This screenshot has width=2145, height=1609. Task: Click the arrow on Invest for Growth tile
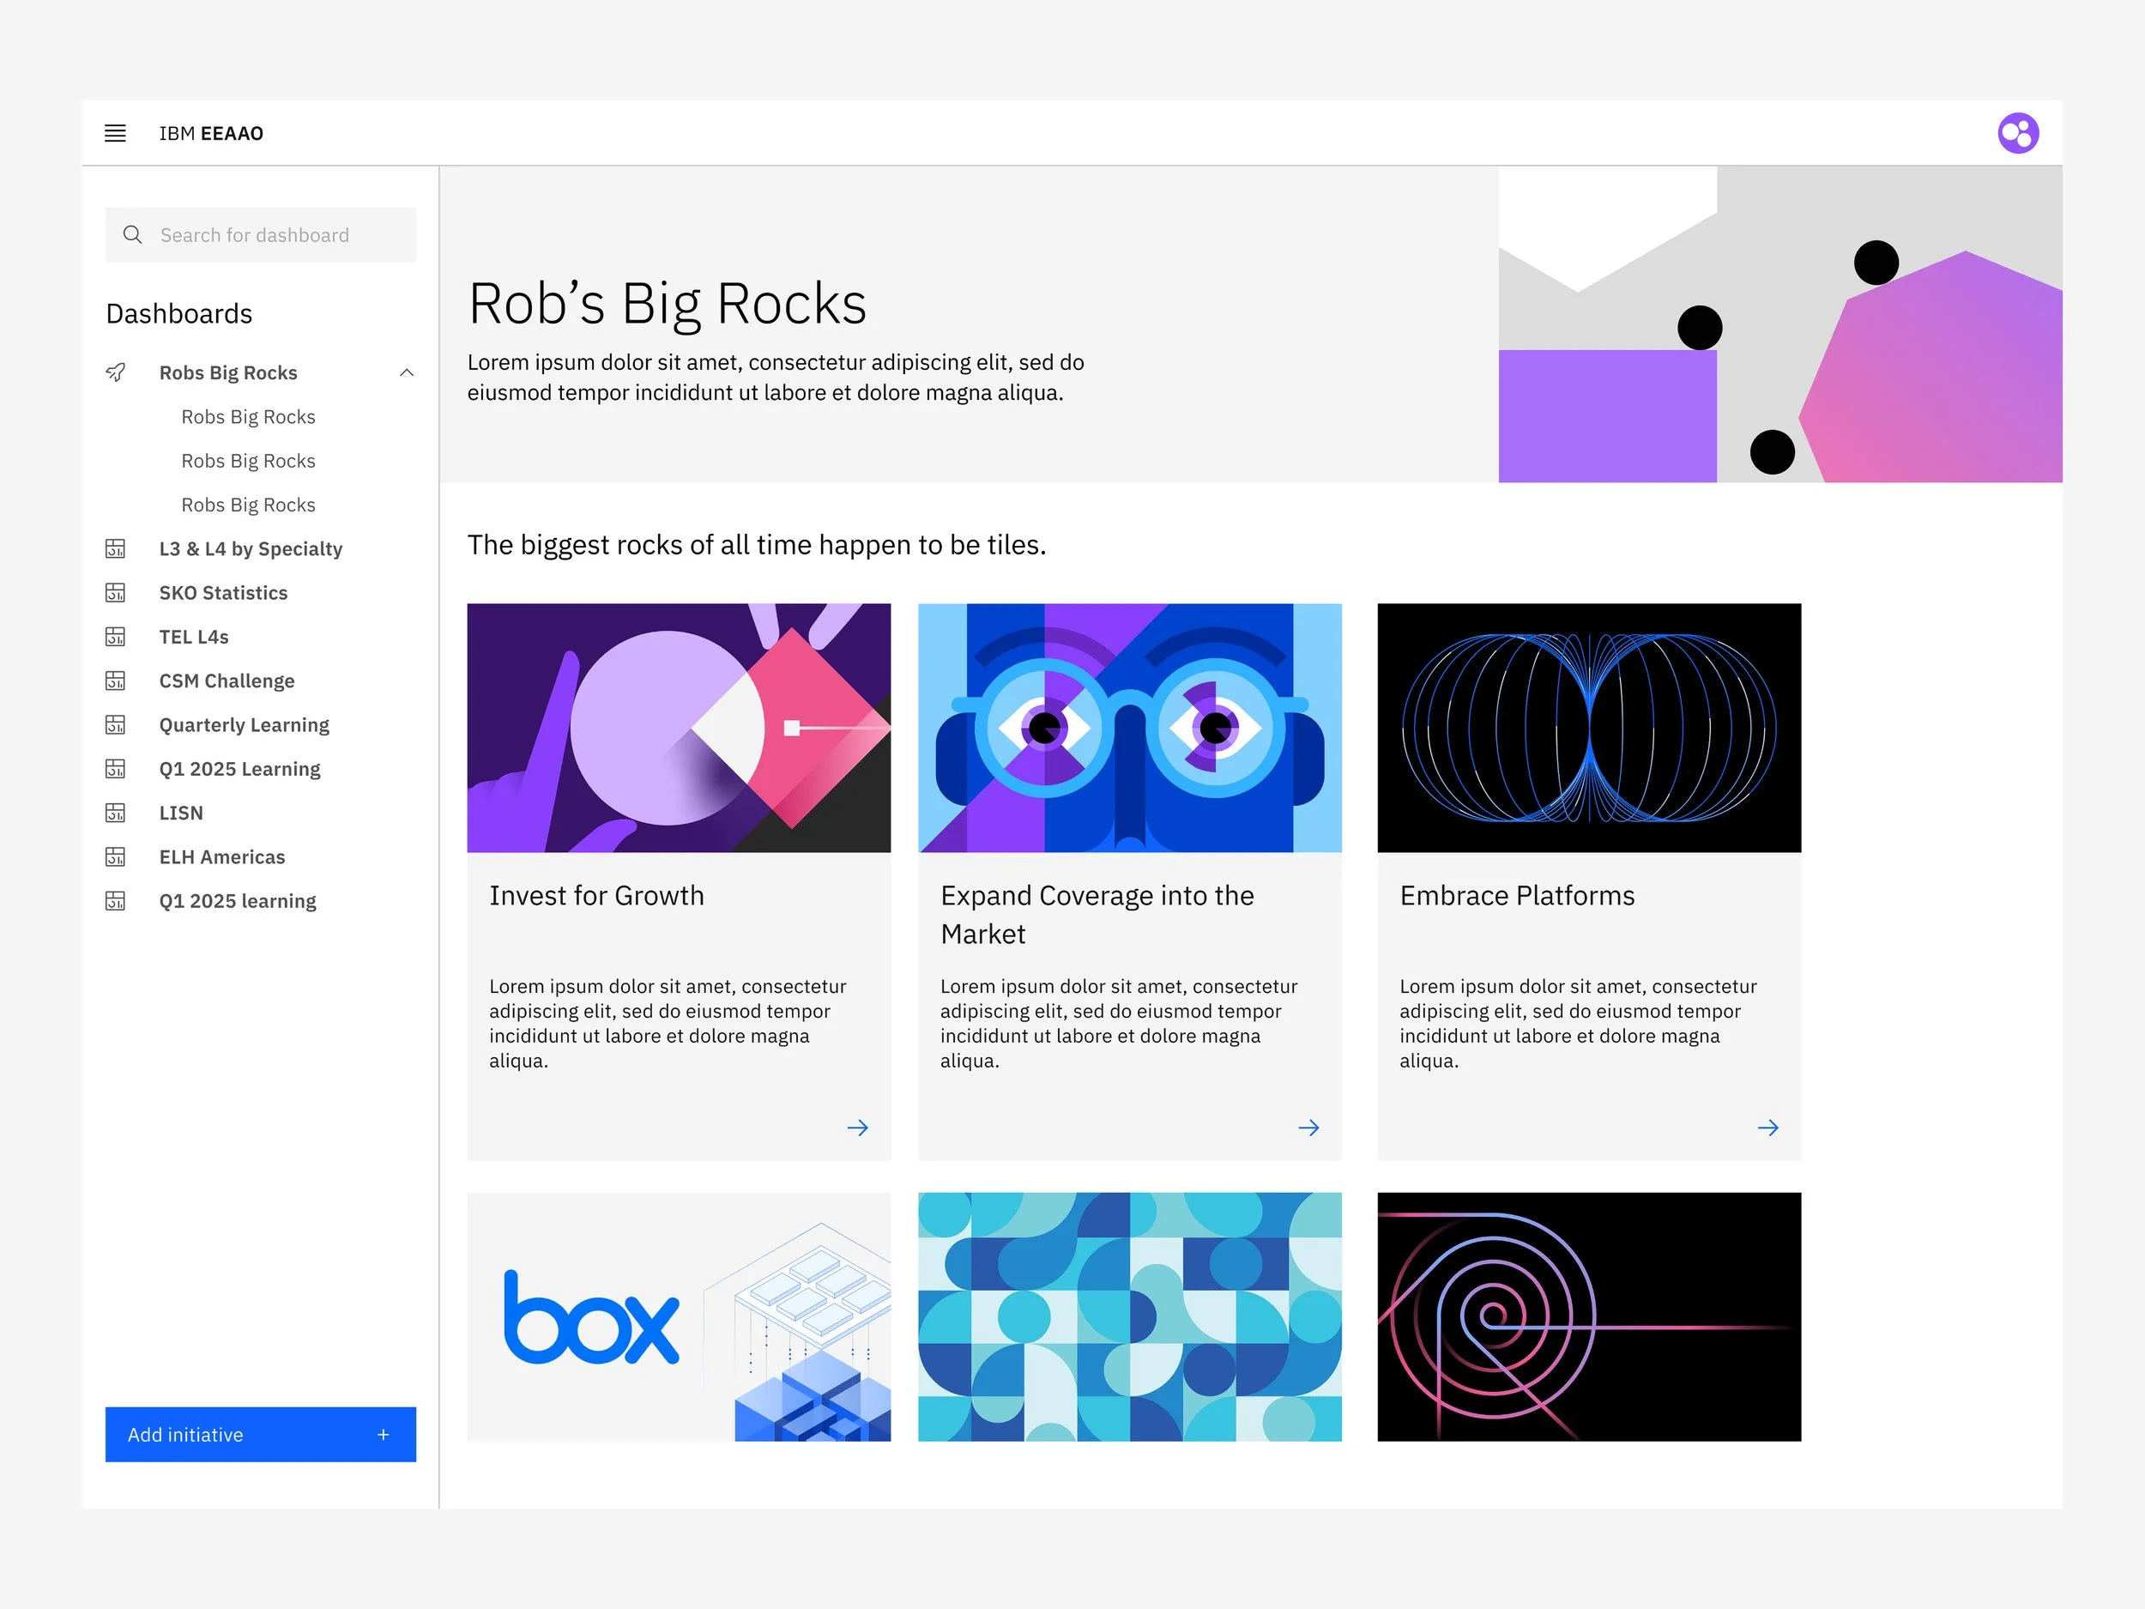pos(857,1127)
